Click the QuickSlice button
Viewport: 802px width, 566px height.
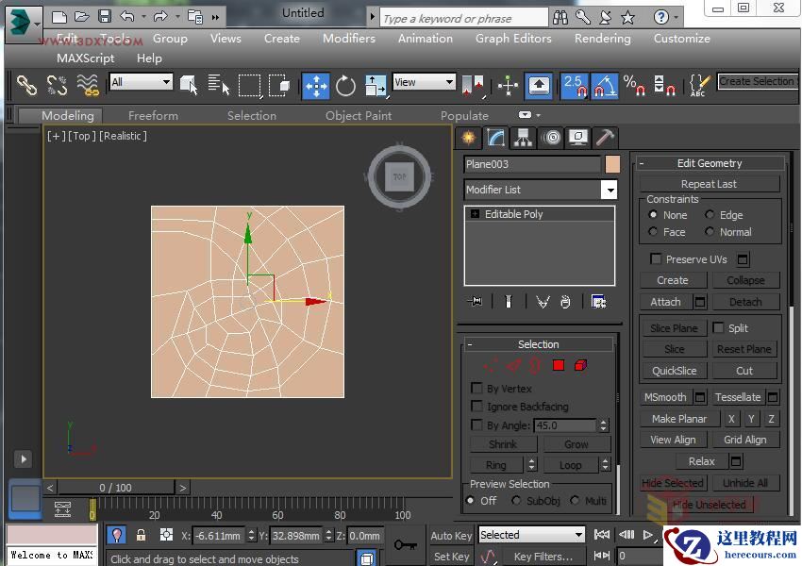pos(674,370)
